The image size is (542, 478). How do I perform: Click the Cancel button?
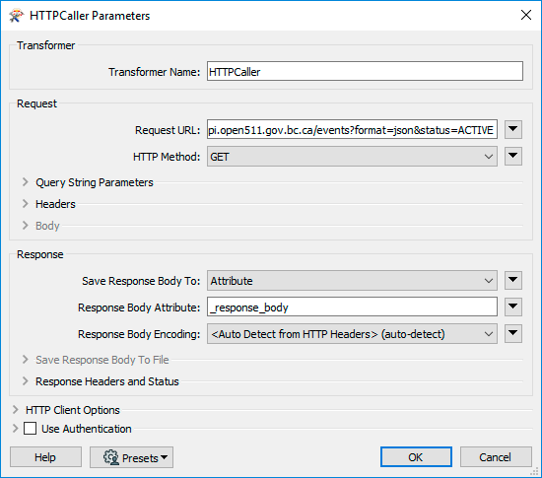(496, 457)
